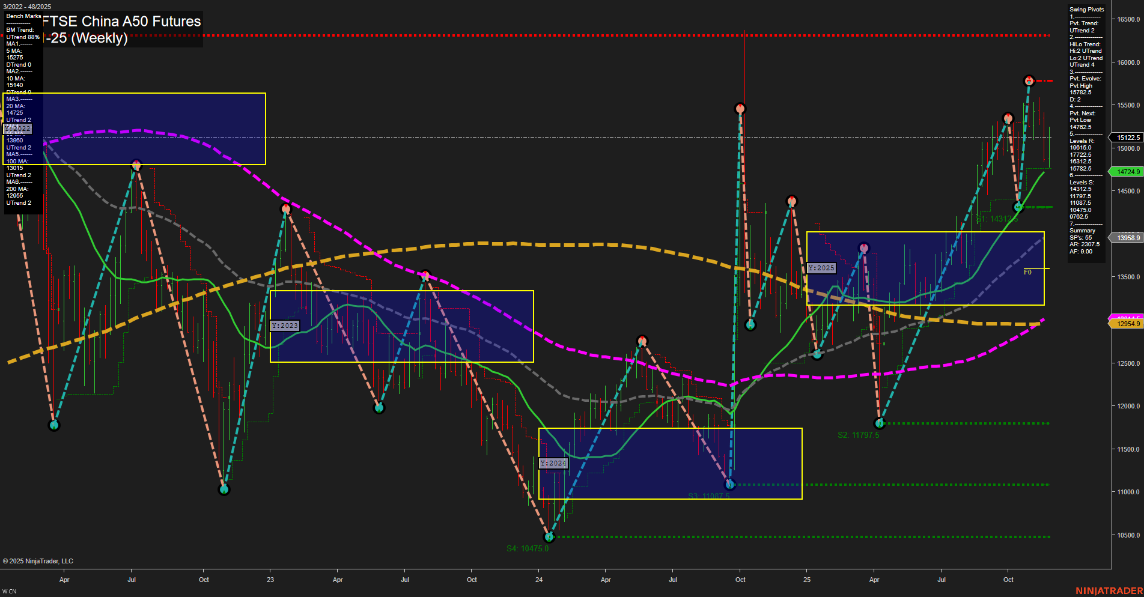Select the teal pivot dot at the S4 low

click(549, 538)
